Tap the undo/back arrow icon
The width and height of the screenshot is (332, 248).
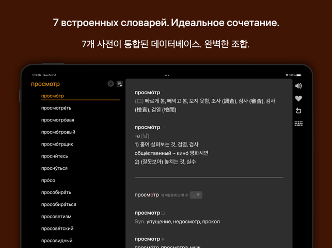coord(298,111)
